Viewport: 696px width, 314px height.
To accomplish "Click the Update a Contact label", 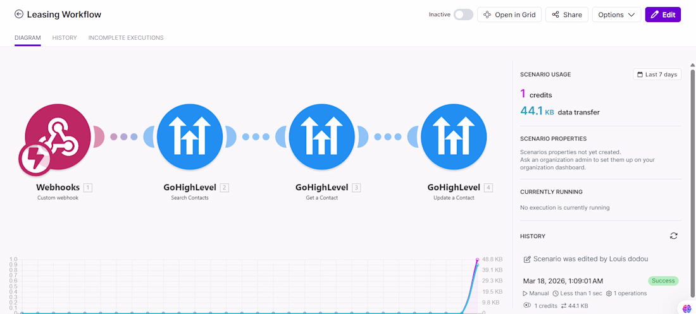I will (454, 198).
